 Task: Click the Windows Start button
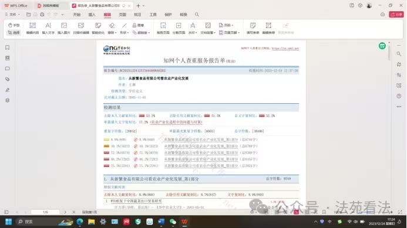pos(8,222)
